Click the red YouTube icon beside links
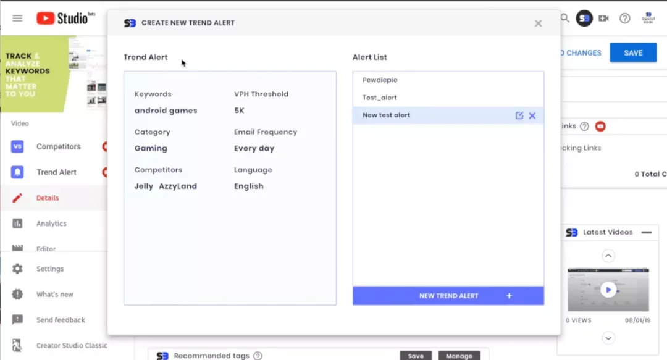 (600, 127)
